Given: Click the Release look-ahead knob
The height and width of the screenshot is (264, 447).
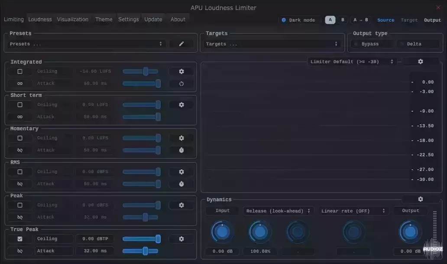Looking at the screenshot, I should [260, 232].
